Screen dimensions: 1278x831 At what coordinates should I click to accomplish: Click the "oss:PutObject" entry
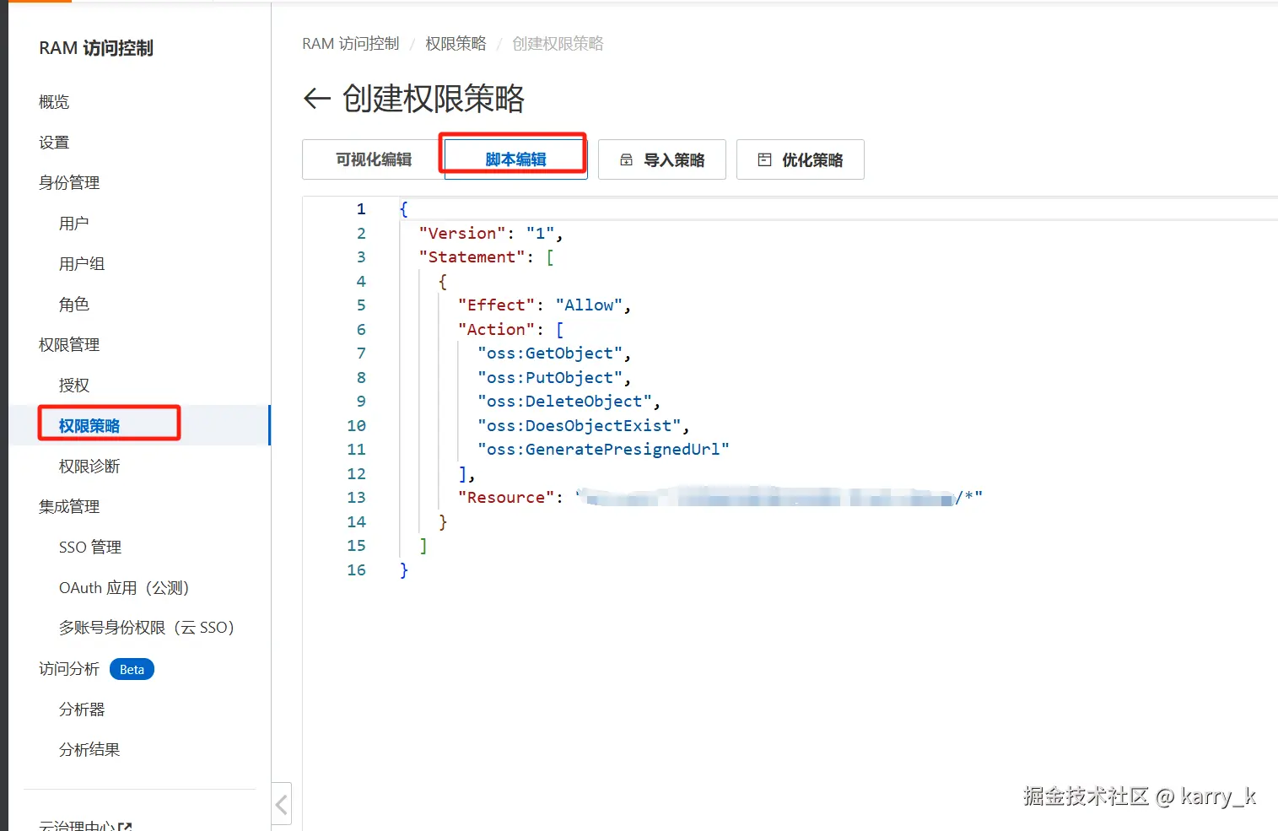(554, 378)
